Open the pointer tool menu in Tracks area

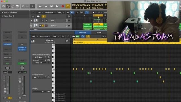click(x=94, y=12)
